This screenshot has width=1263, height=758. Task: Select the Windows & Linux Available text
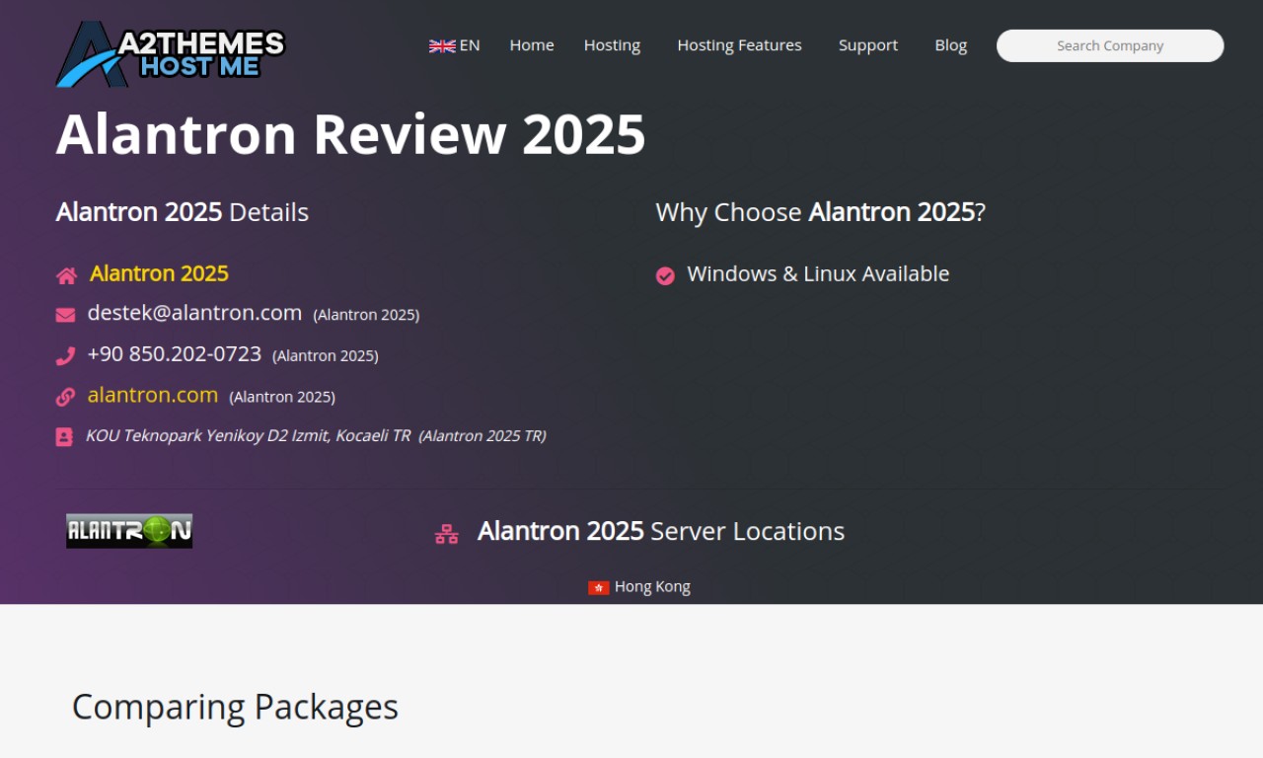[x=818, y=273]
